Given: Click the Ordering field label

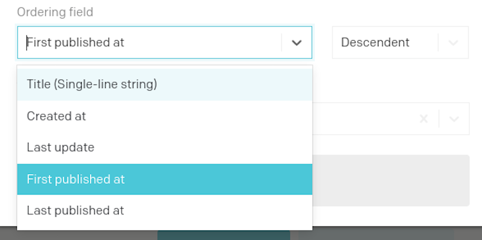Looking at the screenshot, I should click(55, 12).
